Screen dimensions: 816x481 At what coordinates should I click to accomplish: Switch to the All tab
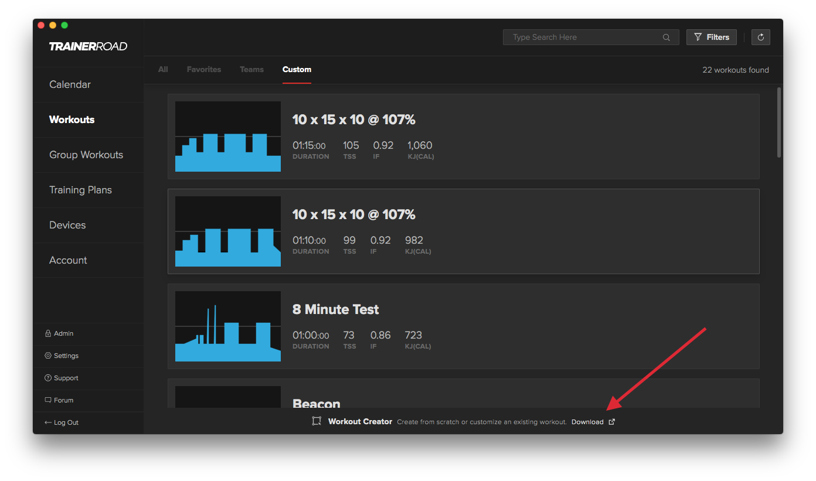point(163,69)
